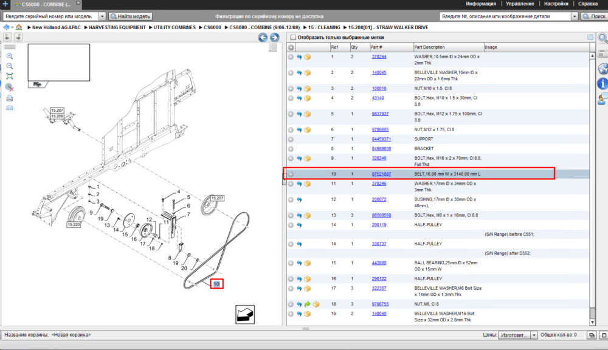Open the Управление menu
Viewport: 608px width, 350px height.
pos(520,4)
